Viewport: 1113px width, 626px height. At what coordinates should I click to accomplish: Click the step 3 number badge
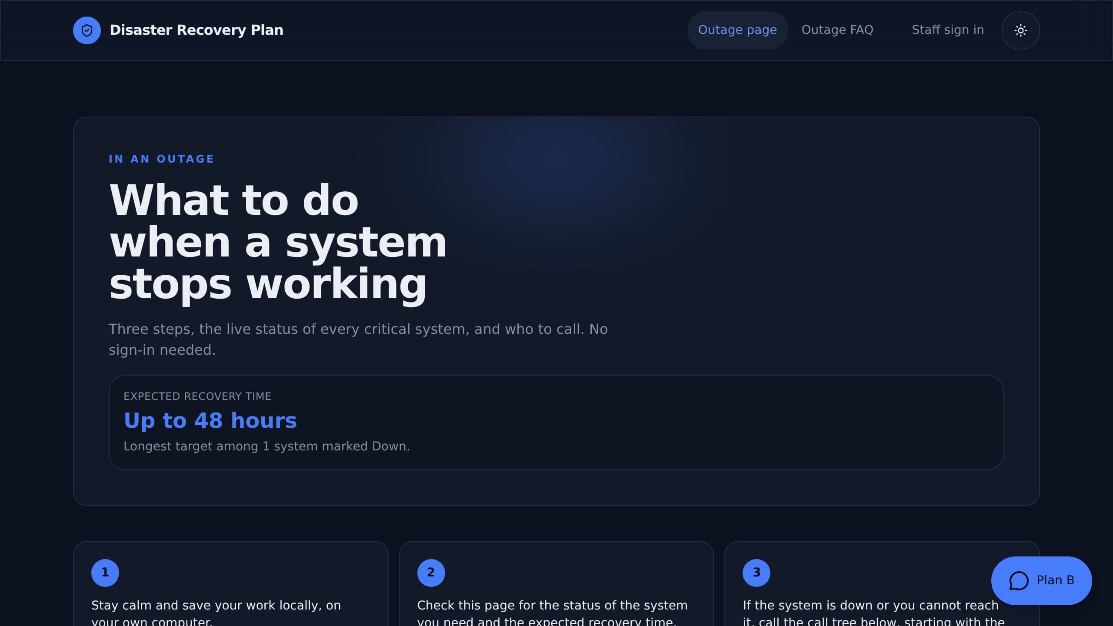(x=756, y=573)
